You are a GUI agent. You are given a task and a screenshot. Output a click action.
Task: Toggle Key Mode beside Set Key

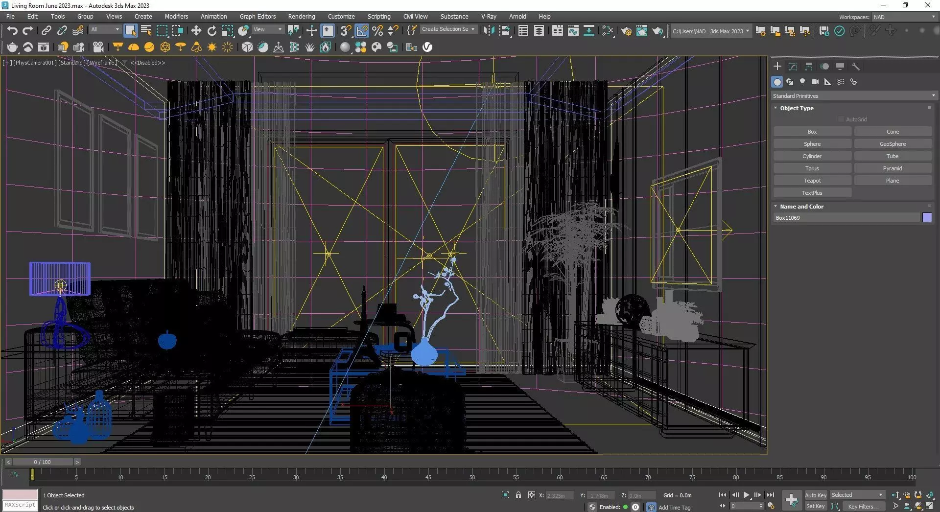point(835,507)
